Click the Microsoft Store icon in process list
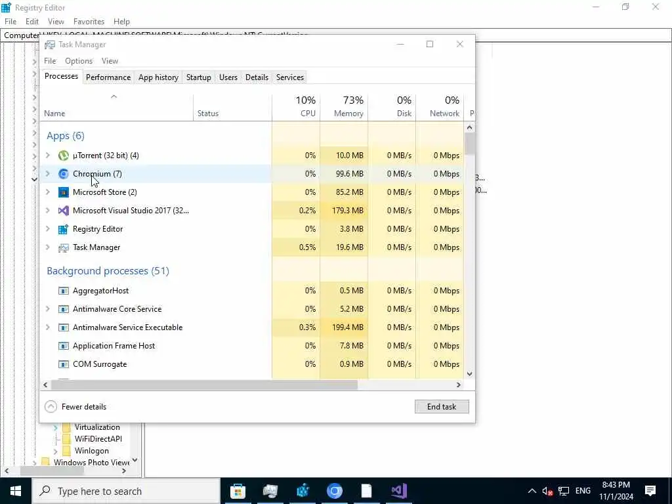 64,192
